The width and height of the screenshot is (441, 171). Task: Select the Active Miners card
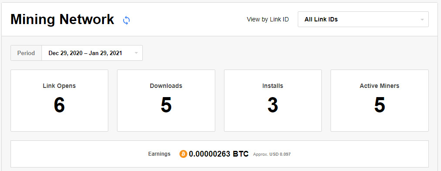pos(379,101)
